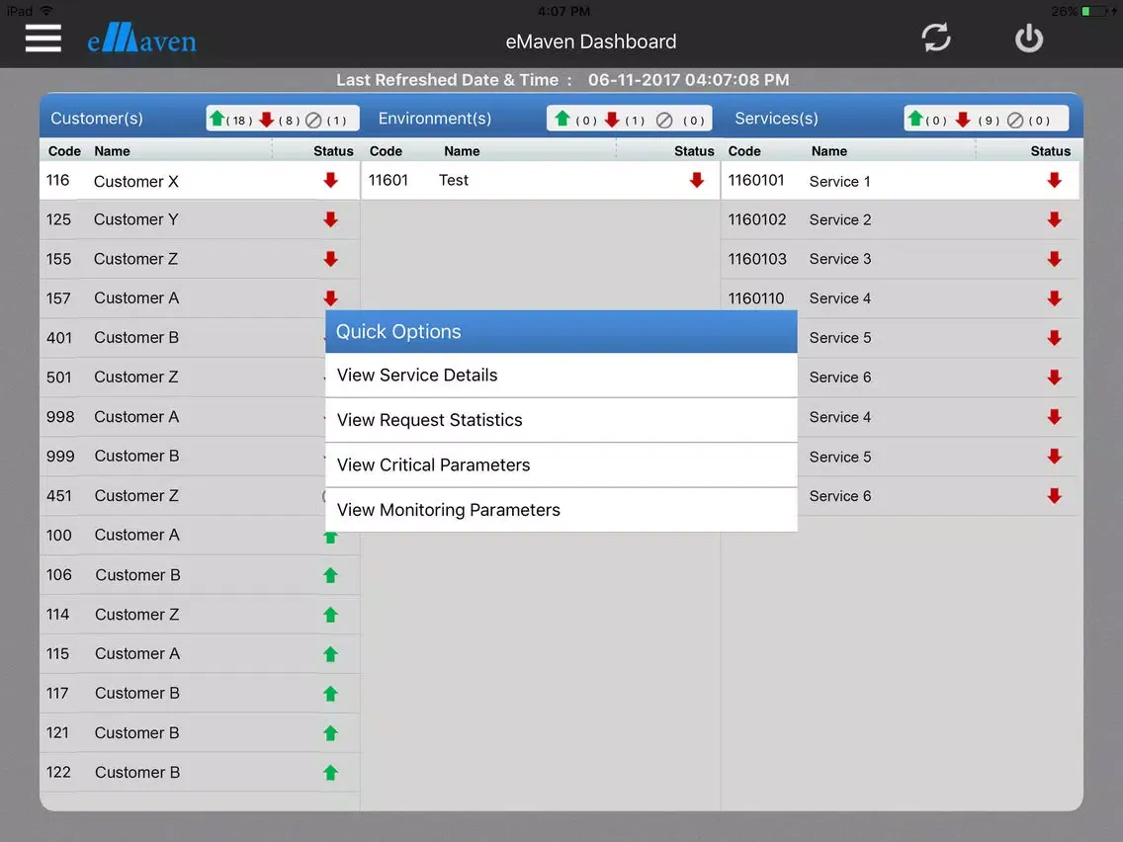Click Name column header in Environment table
Viewport: 1123px width, 842px height.
point(462,151)
